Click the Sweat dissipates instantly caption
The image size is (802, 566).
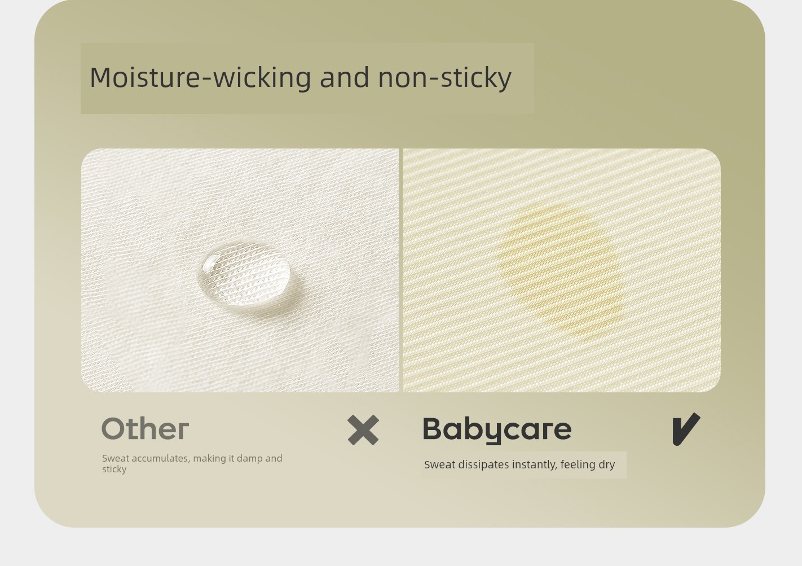pyautogui.click(x=519, y=464)
